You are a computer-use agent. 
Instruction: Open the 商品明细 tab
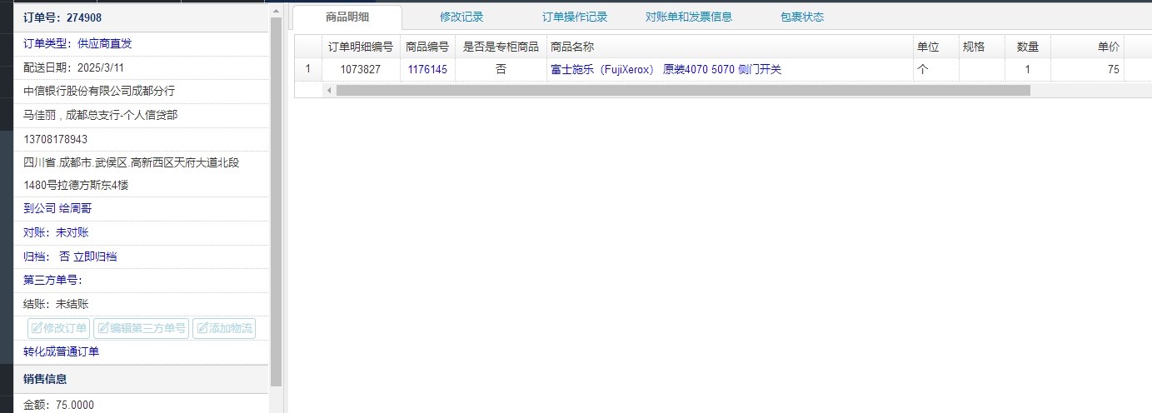(347, 17)
